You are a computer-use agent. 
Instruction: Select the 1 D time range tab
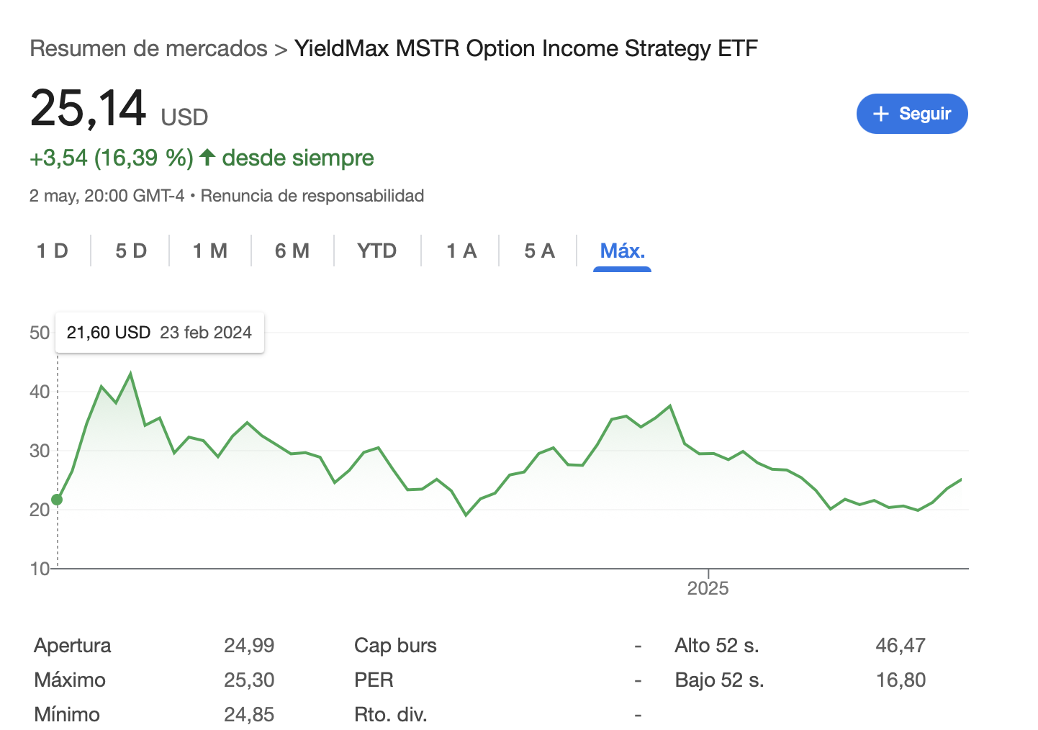pos(53,251)
